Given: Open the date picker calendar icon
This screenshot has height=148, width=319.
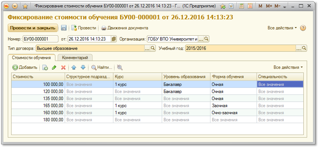Looking at the screenshot, I should click(114, 39).
